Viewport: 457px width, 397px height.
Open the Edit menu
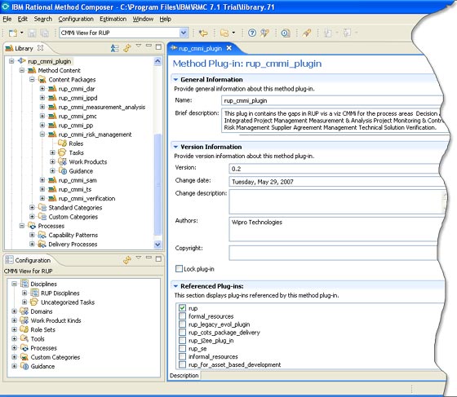[23, 20]
